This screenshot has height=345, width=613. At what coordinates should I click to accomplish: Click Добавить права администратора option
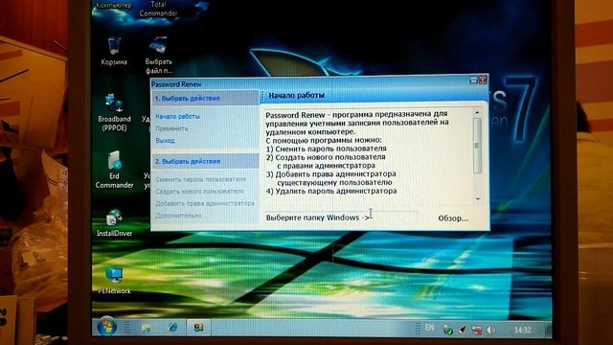[205, 203]
